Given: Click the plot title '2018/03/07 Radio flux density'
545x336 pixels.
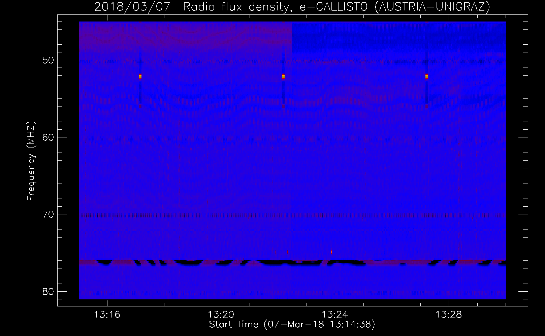Looking at the screenshot, I should point(193,7).
